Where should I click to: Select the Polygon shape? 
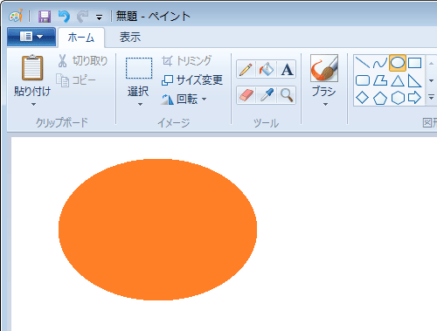click(380, 80)
